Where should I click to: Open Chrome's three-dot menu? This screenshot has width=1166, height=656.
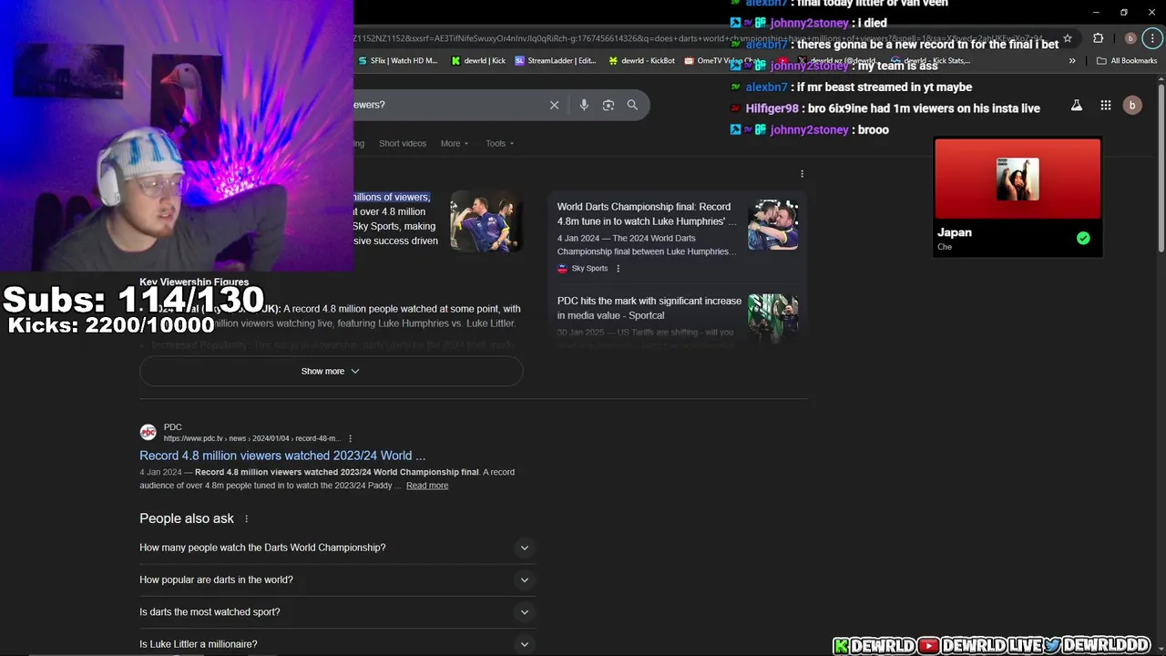(x=1151, y=38)
